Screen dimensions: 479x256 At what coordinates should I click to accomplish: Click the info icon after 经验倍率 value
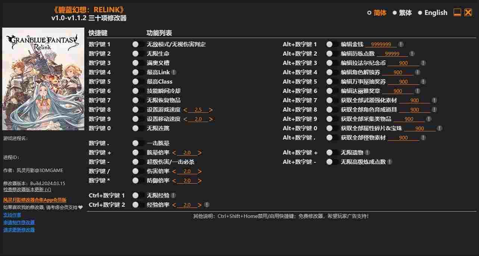click(207, 205)
